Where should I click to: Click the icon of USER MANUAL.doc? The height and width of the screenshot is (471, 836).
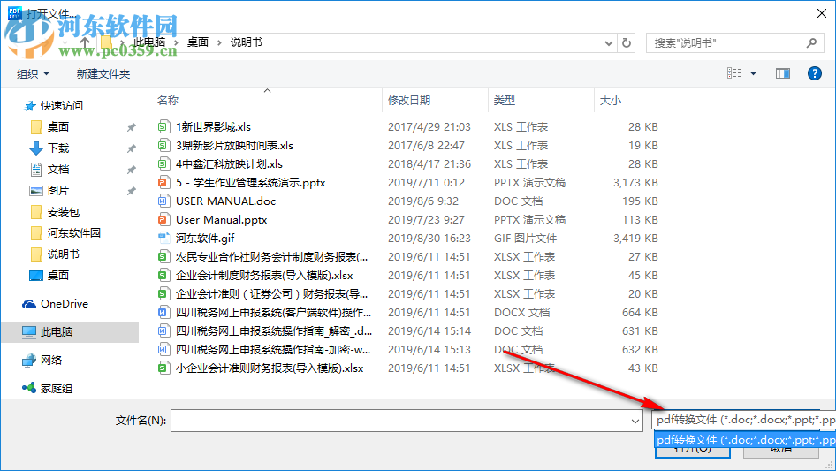click(x=163, y=201)
